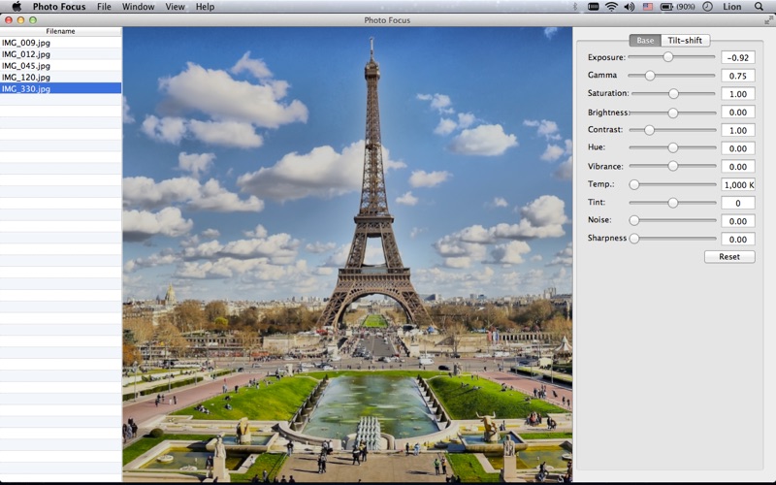
Task: Click the Noise slider knob
Action: click(x=634, y=220)
